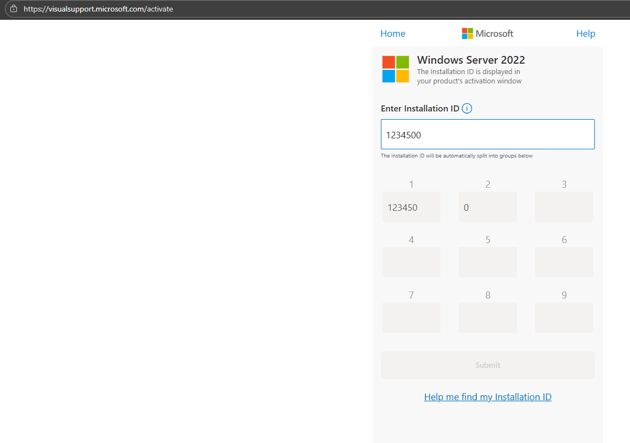This screenshot has width=630, height=443.
Task: Select the empty group 9 box
Action: tap(564, 318)
